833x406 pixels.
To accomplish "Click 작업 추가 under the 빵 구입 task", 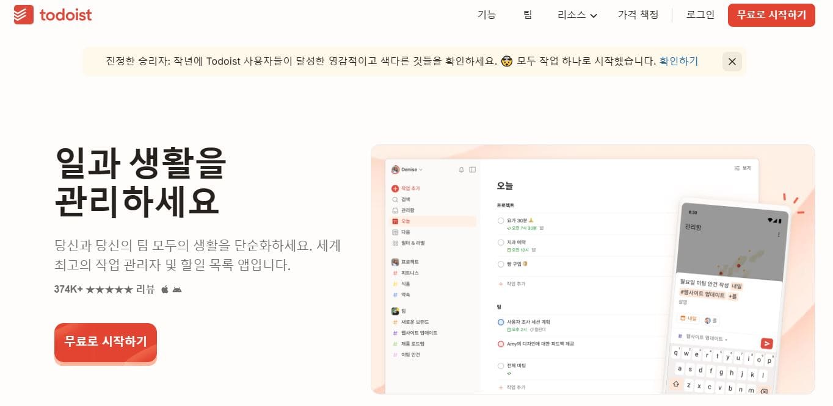I will pyautogui.click(x=512, y=284).
